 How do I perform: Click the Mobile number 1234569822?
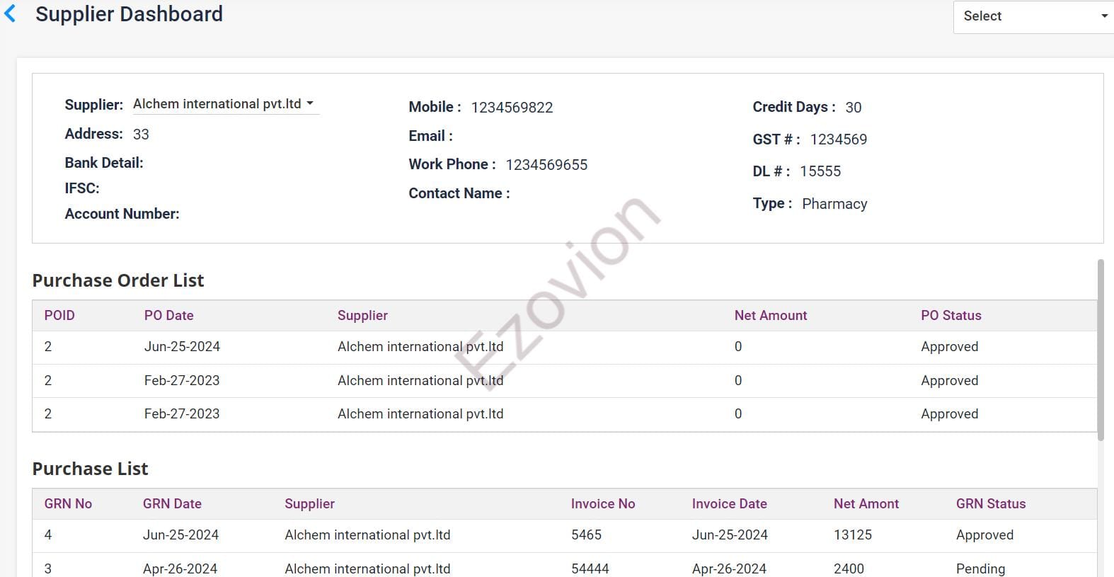pos(512,108)
